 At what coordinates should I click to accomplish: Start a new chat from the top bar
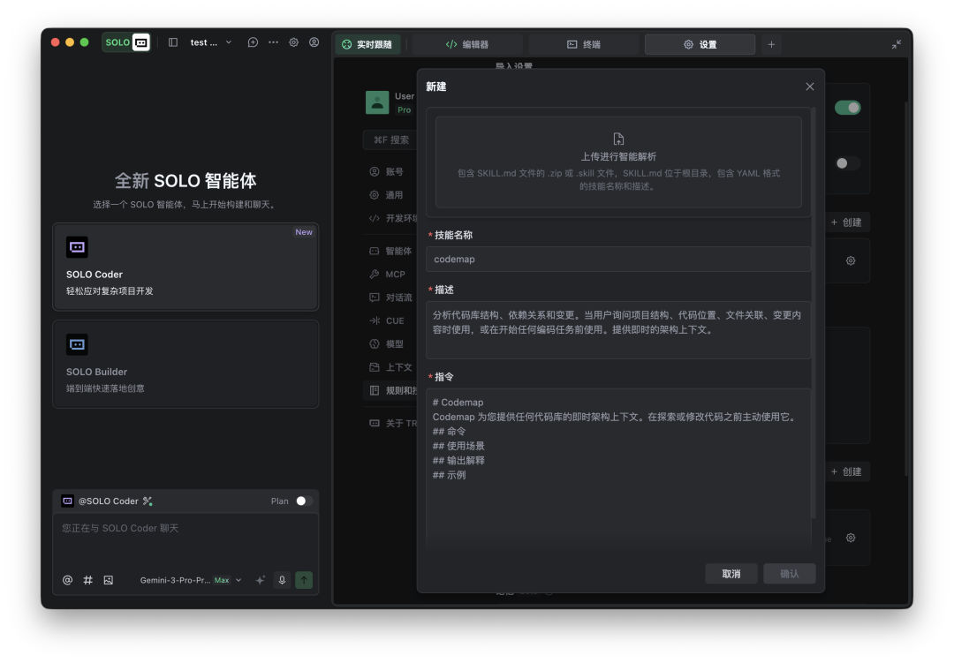[253, 42]
